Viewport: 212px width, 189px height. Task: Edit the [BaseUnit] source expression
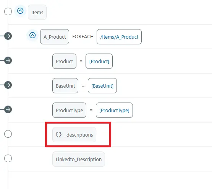(102, 86)
